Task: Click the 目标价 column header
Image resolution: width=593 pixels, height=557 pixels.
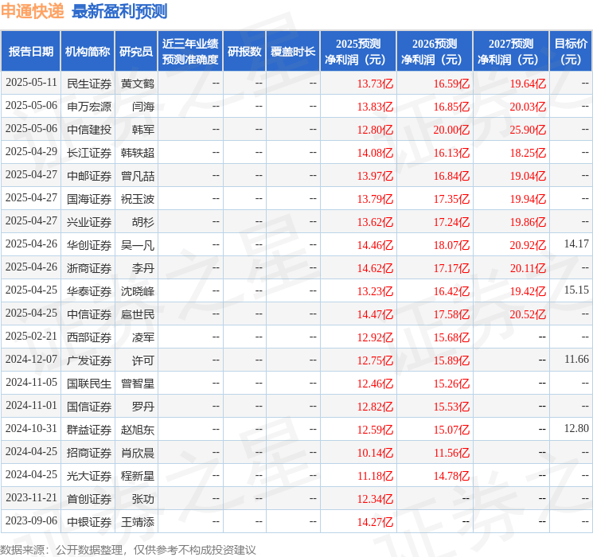Action: pyautogui.click(x=571, y=51)
